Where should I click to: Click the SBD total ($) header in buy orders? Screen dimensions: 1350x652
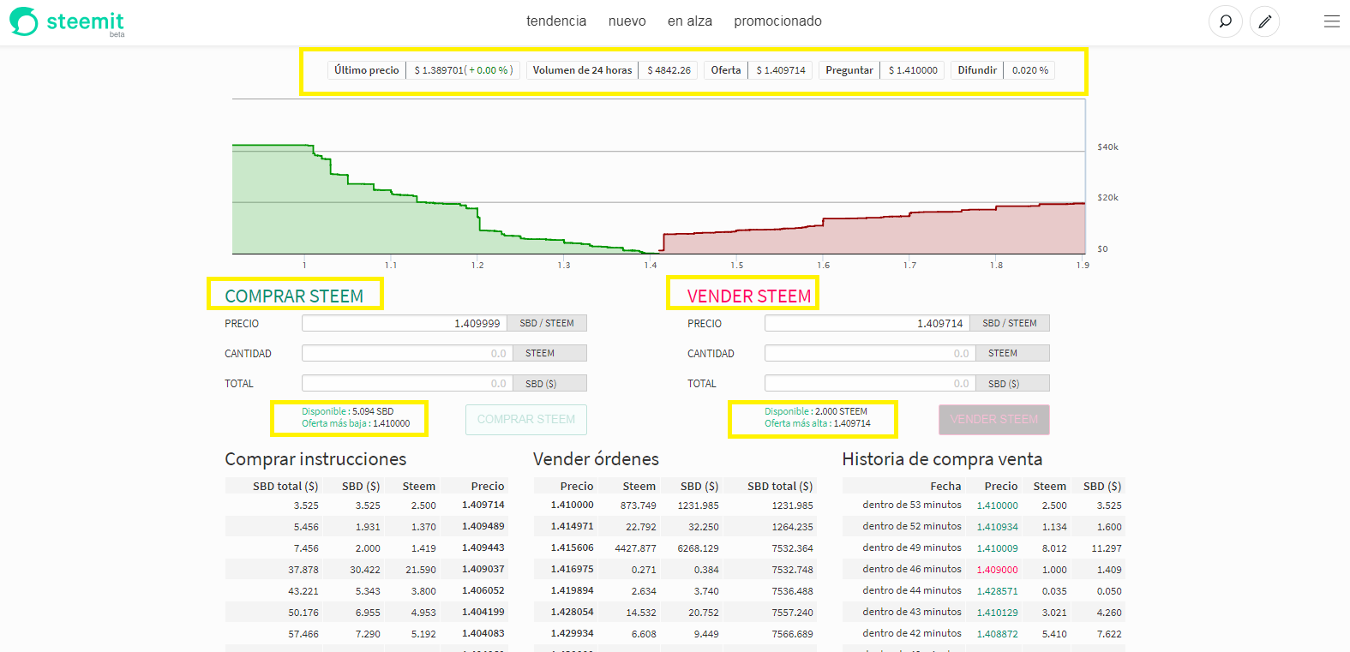coord(285,486)
